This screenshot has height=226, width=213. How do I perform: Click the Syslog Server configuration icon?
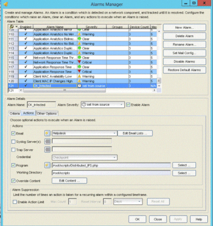(x=47, y=141)
